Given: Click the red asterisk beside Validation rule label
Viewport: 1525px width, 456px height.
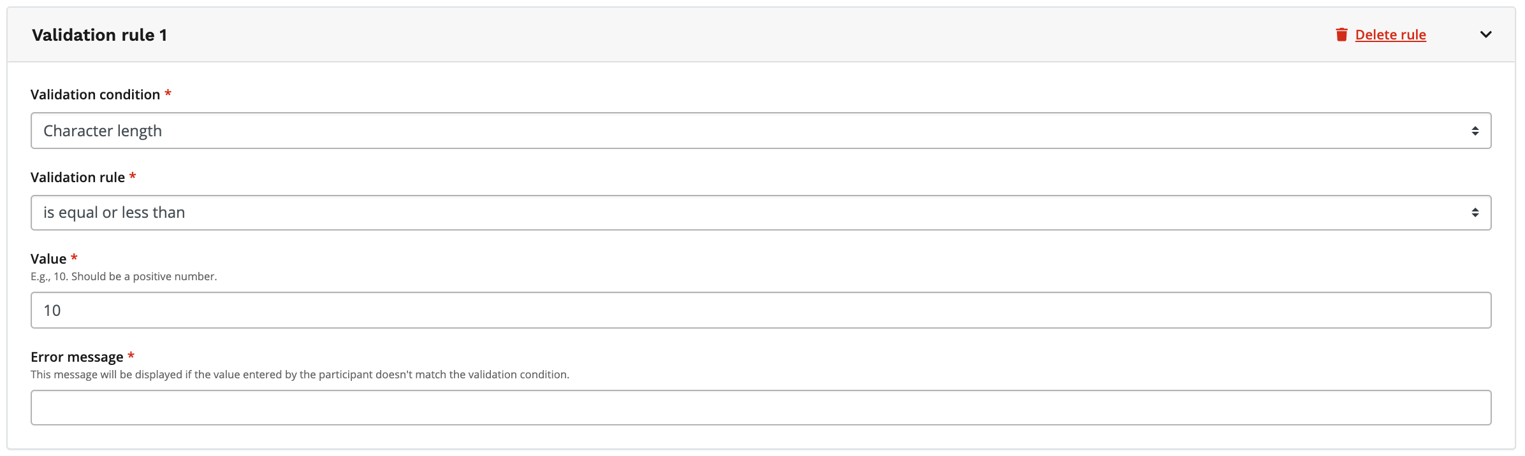Looking at the screenshot, I should tap(133, 176).
